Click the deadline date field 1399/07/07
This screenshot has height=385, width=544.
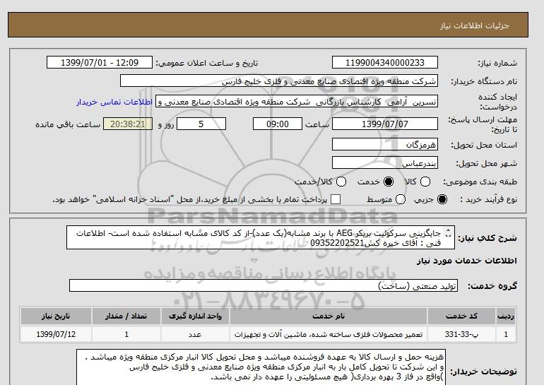(385, 124)
